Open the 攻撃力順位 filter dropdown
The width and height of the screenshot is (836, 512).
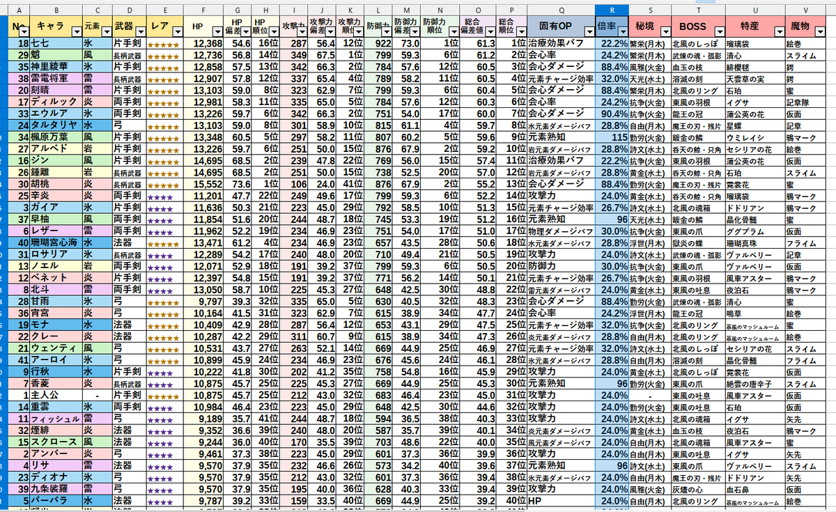(x=359, y=31)
